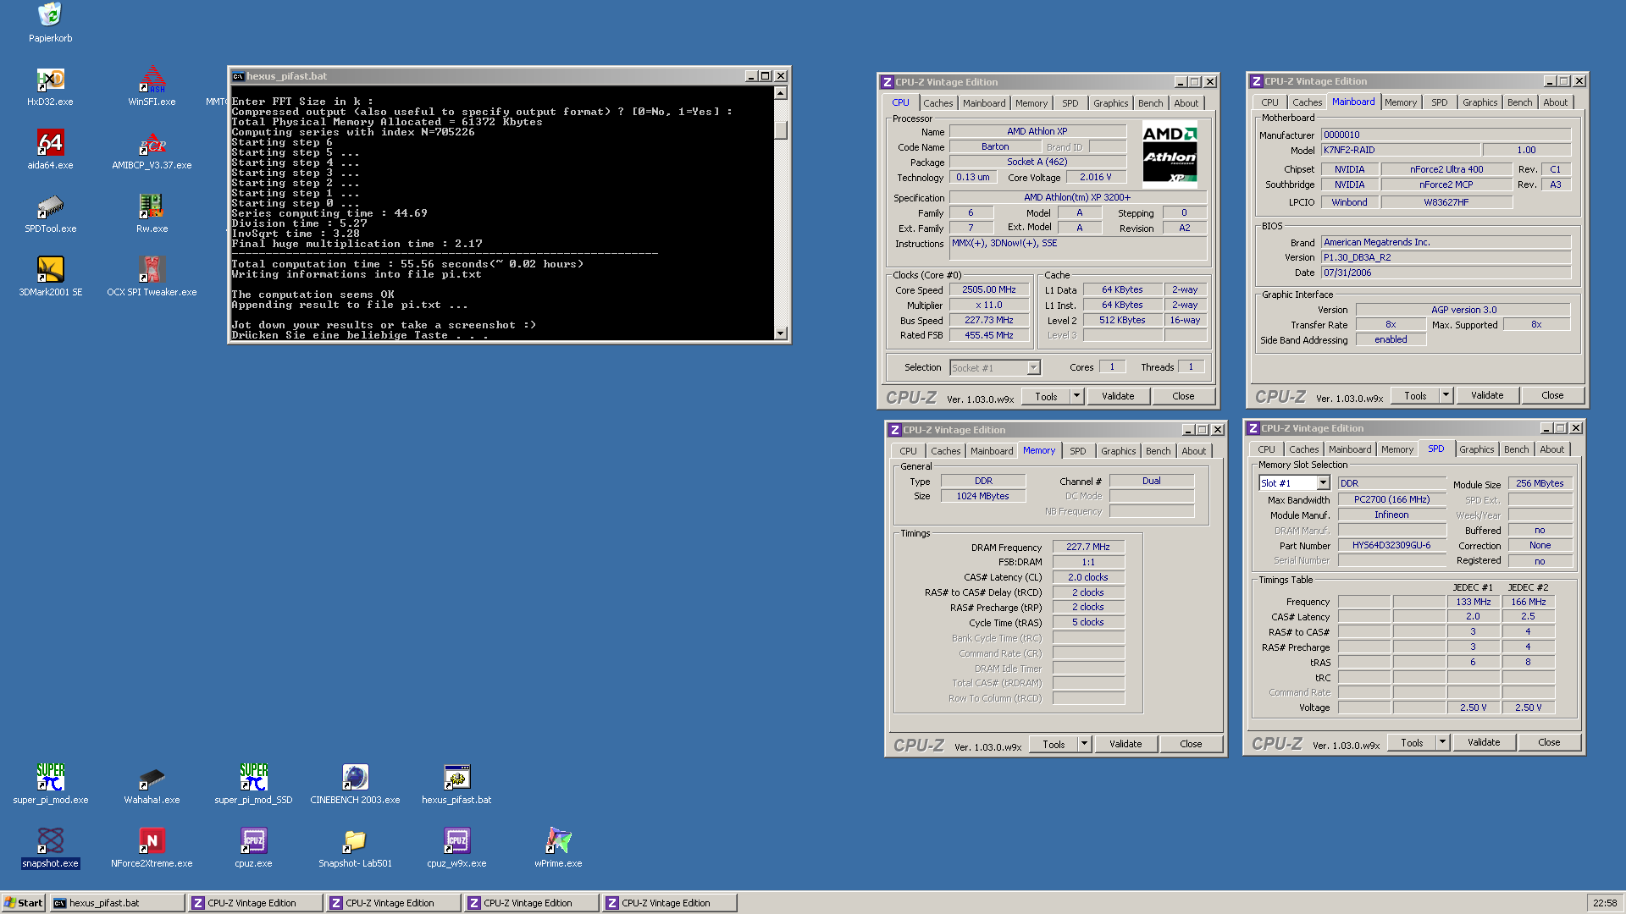Activate last CPU-Z Vintage Edition taskbar button
This screenshot has height=914, width=1626.
click(x=669, y=903)
